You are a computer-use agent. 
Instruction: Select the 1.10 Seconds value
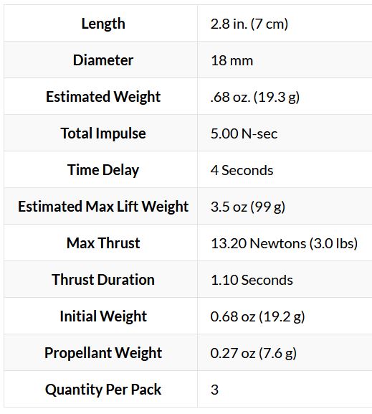(x=252, y=280)
